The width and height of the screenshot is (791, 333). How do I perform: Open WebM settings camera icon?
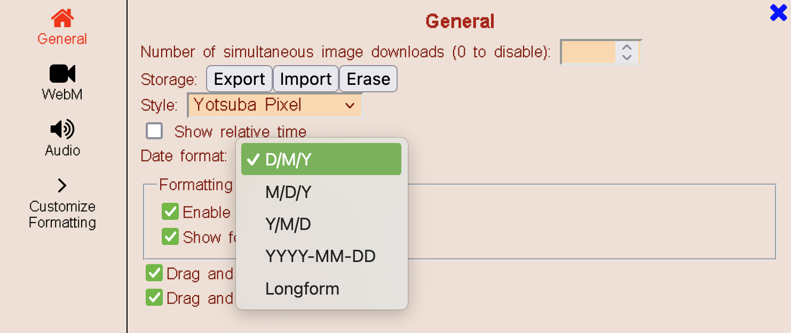(x=62, y=74)
